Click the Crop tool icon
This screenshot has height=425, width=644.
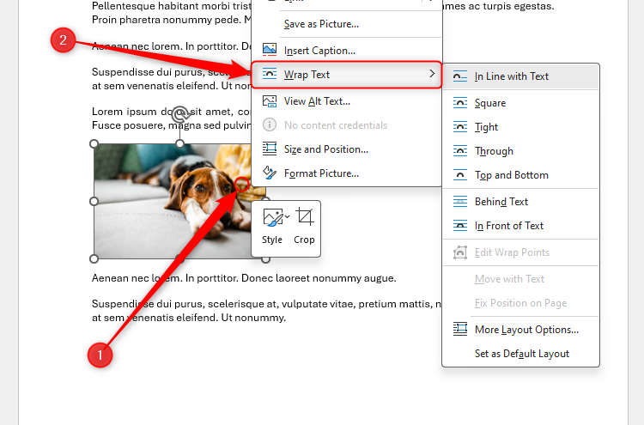[x=304, y=217]
